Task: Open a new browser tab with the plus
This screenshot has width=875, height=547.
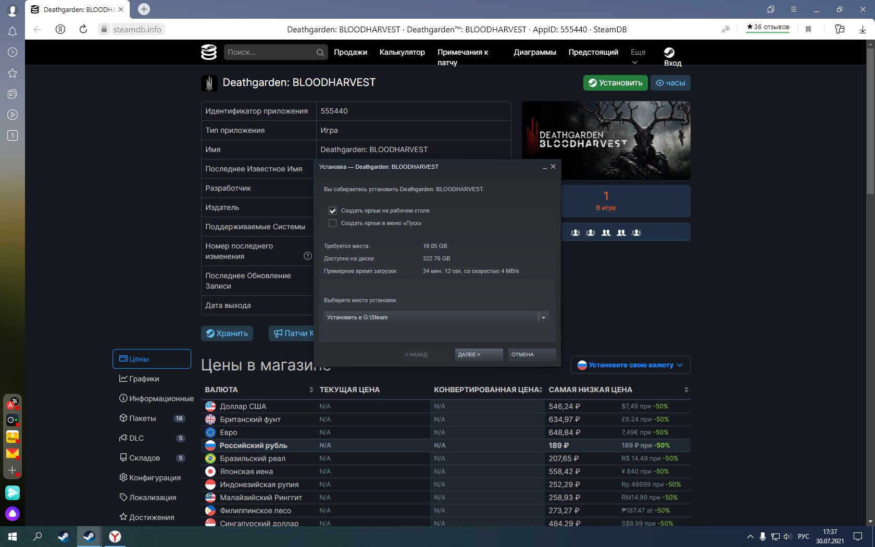Action: click(144, 9)
